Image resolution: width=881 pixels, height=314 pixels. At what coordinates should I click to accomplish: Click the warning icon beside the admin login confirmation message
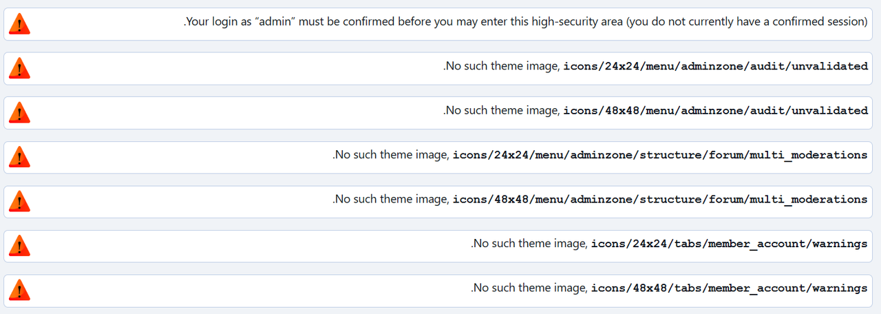click(19, 25)
